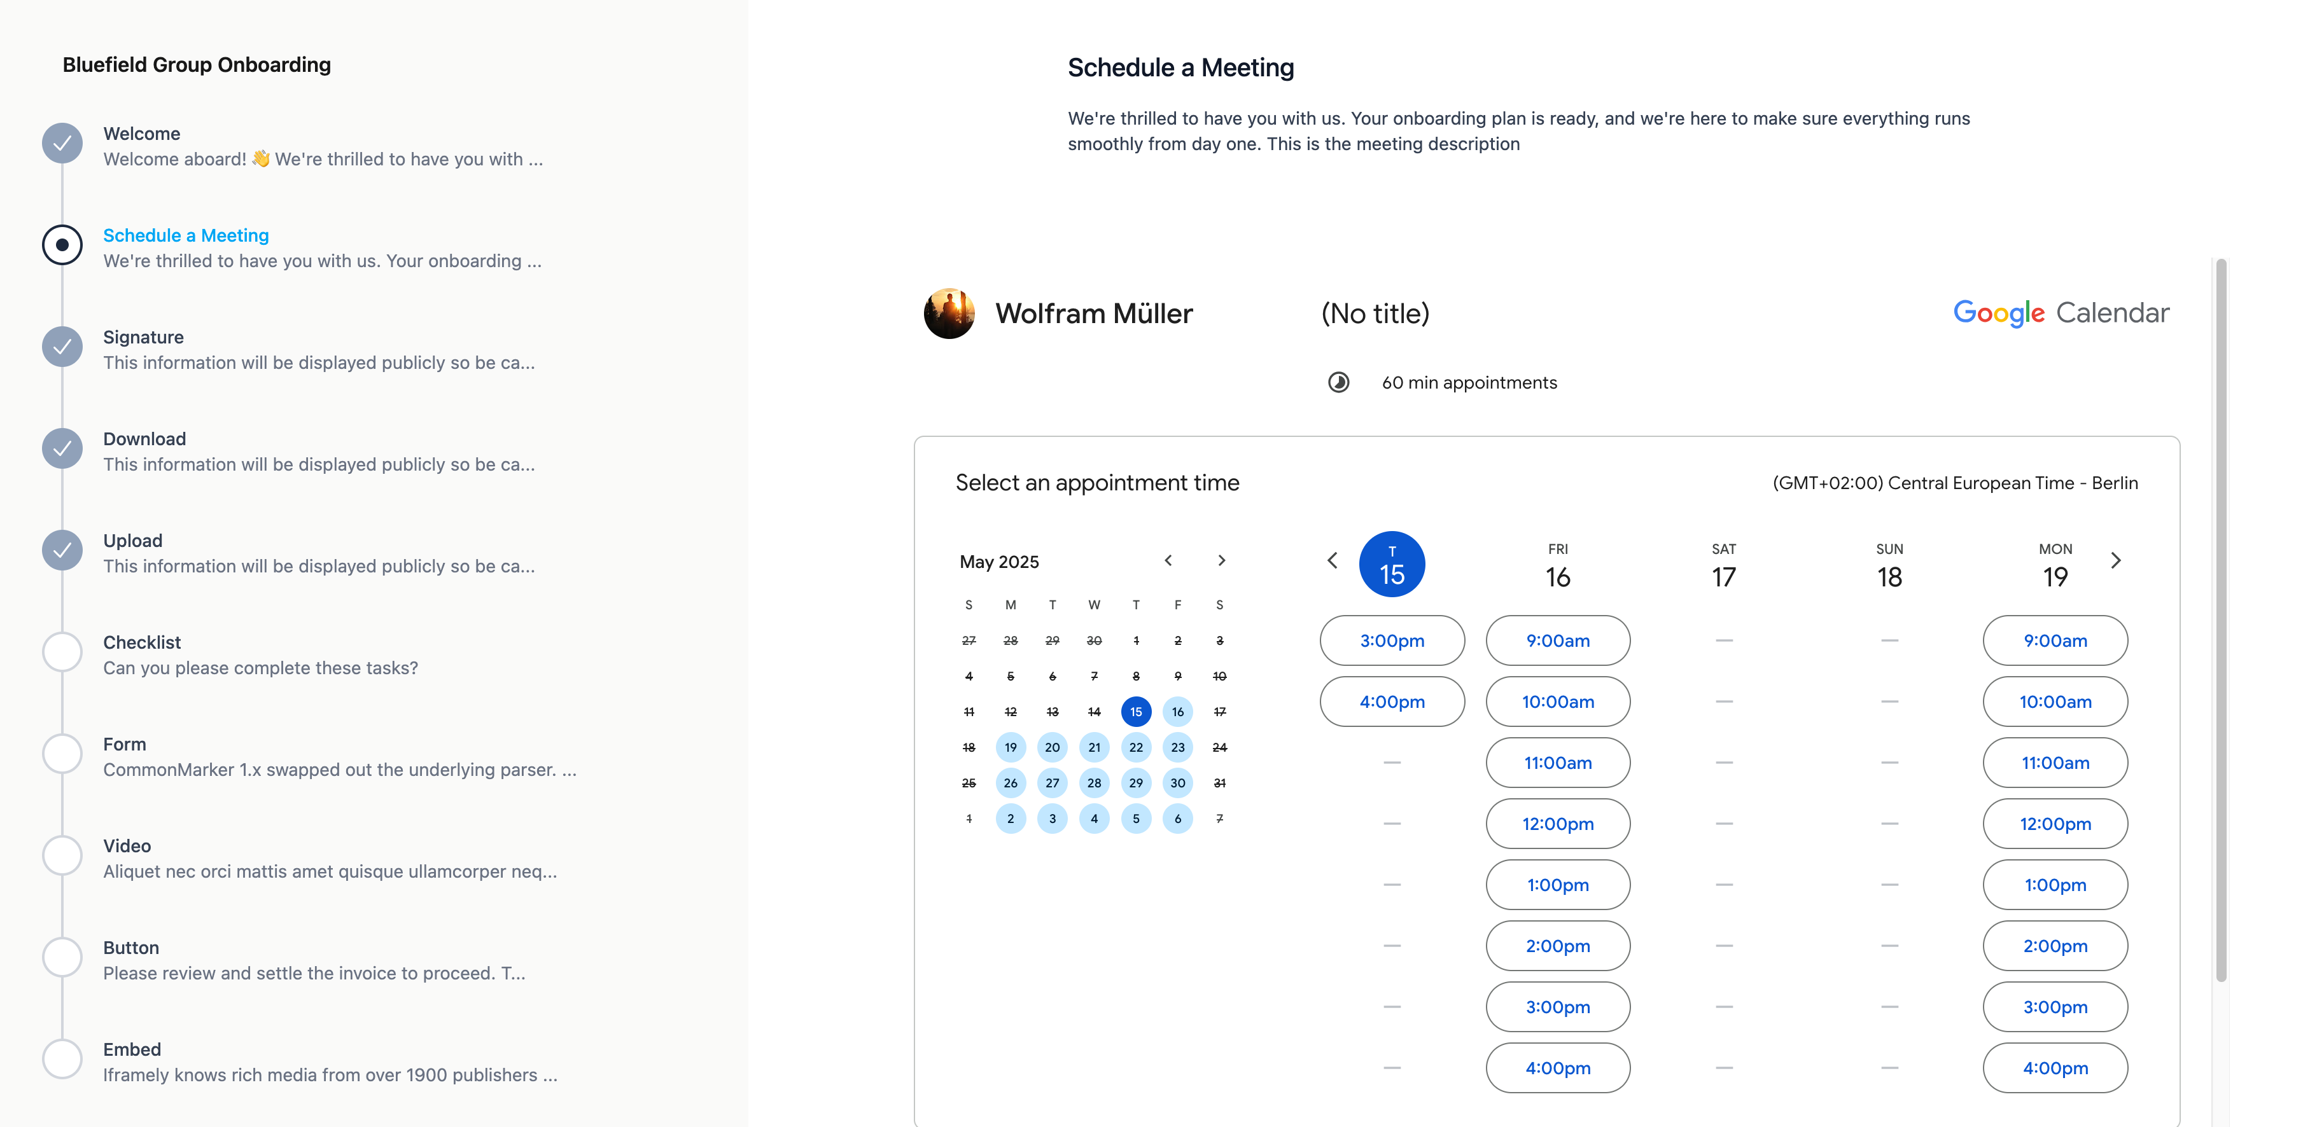The height and width of the screenshot is (1127, 2310).
Task: Pick May 22 in the mini calendar
Action: tap(1135, 747)
